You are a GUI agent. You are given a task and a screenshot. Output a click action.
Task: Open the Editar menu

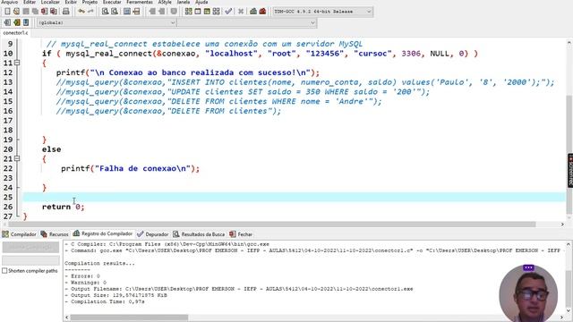click(x=30, y=2)
